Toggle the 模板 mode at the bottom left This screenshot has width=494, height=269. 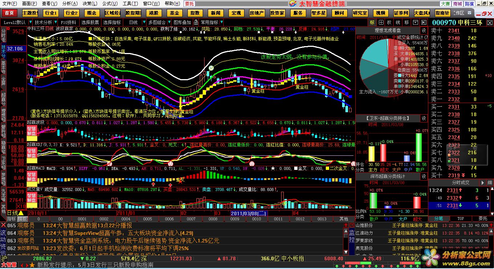[22, 219]
